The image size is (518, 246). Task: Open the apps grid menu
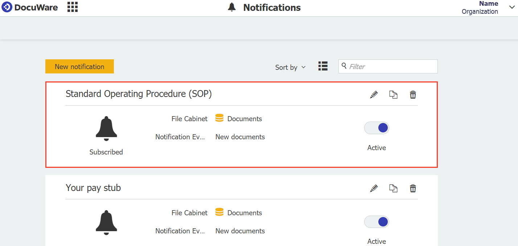73,7
